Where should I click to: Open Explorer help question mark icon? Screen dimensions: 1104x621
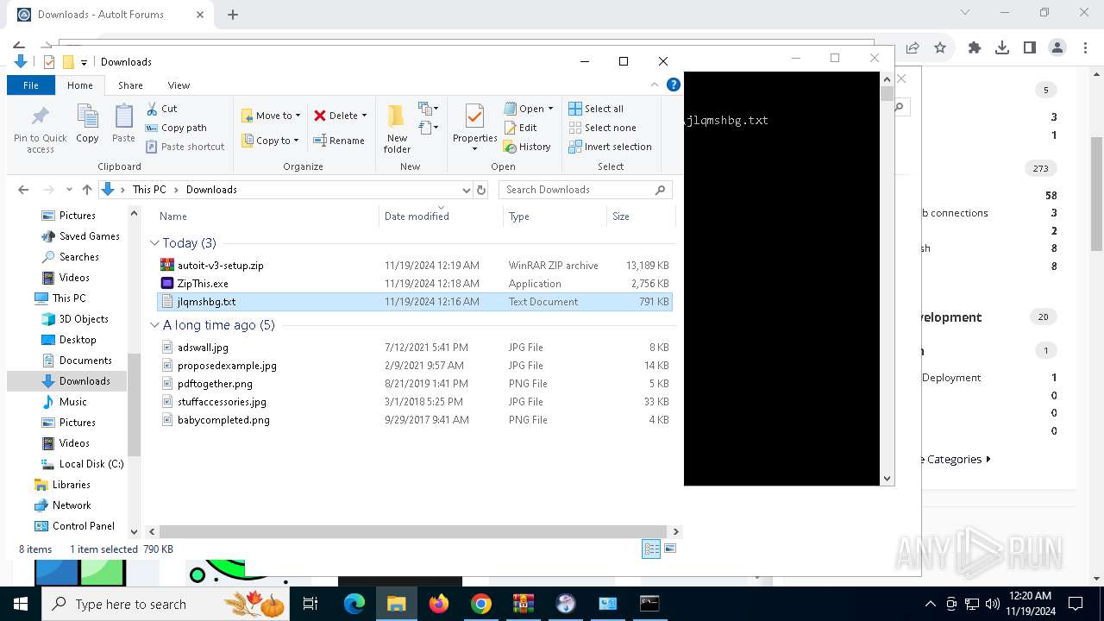(x=674, y=85)
